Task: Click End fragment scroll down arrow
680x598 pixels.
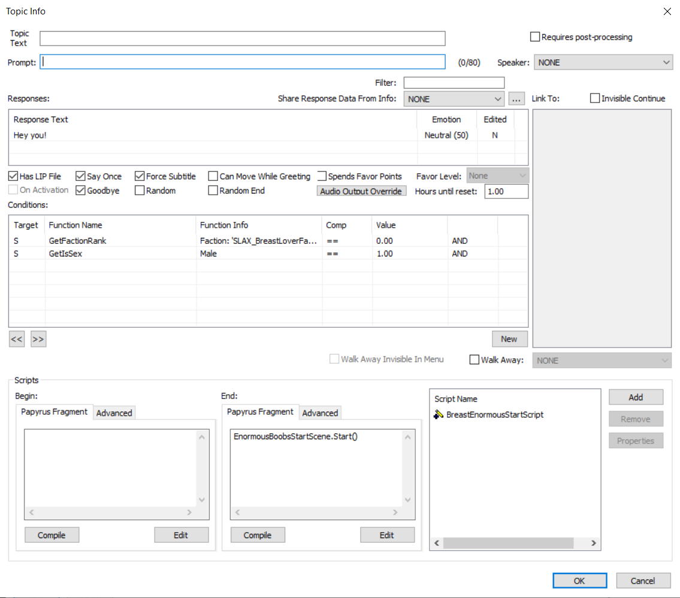Action: click(407, 500)
